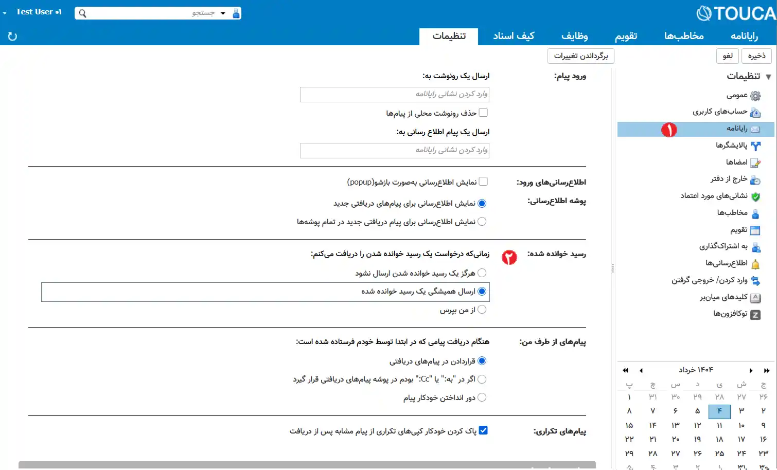
Task: Switch to the وظایف tab
Action: click(x=574, y=36)
